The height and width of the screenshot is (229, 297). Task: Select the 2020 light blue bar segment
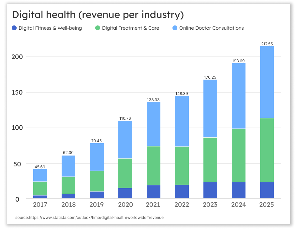(125, 140)
